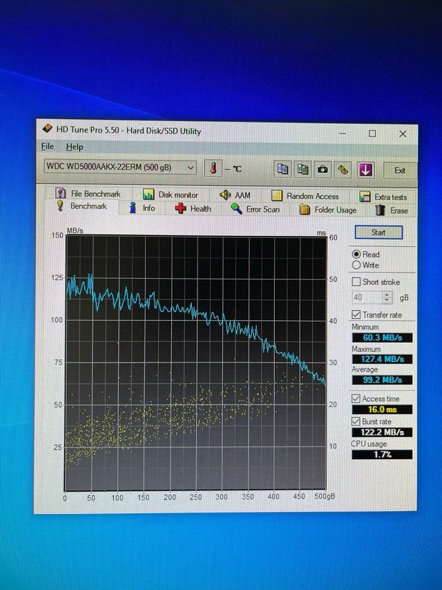Switch to the AAM tab
442x590 pixels.
(236, 195)
